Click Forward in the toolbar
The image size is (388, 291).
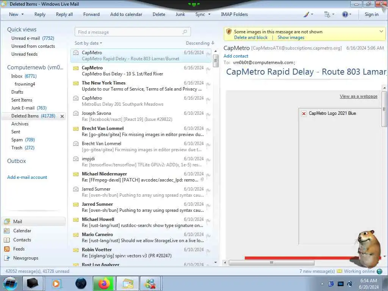(x=91, y=14)
